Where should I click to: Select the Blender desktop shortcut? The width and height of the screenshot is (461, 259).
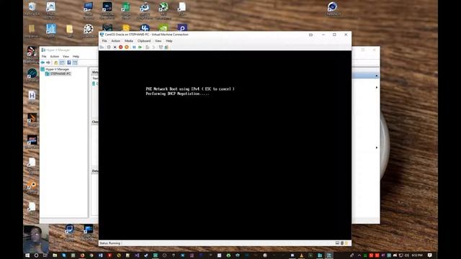[32, 187]
